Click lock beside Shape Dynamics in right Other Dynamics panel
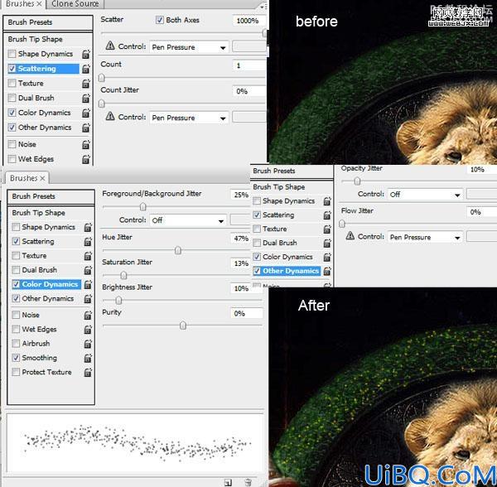 click(327, 201)
